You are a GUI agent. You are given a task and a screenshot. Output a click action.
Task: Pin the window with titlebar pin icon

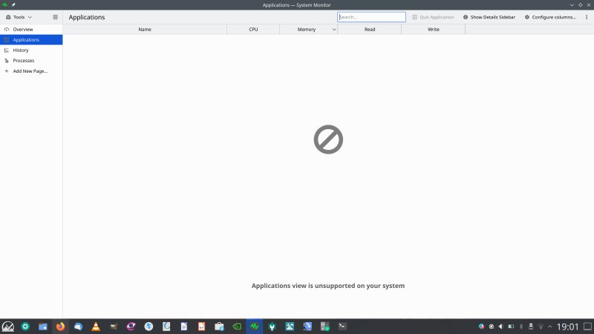(13, 5)
